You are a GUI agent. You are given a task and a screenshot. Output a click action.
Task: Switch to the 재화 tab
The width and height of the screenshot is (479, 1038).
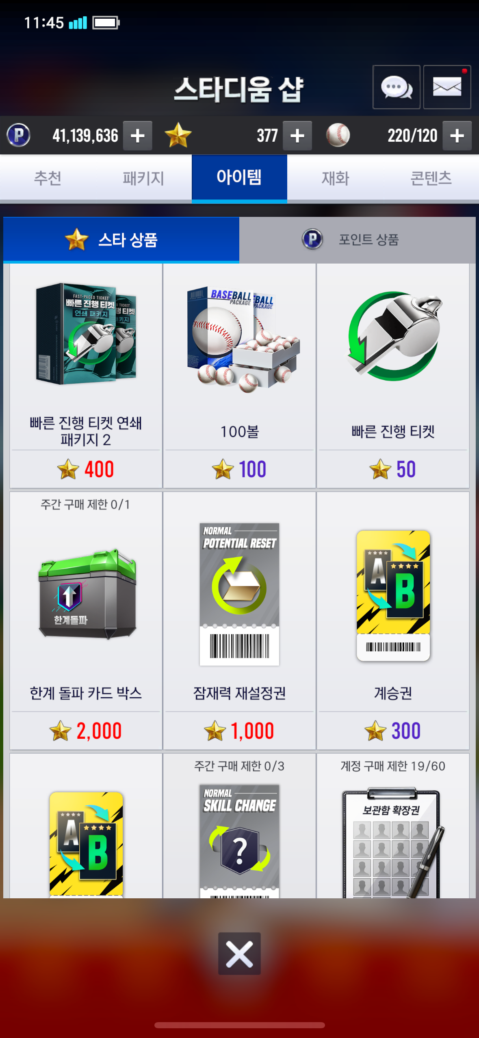click(335, 178)
